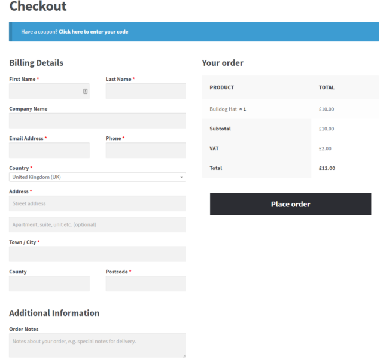Image resolution: width=383 pixels, height=359 pixels.
Task: Click here to enter your coupon code
Action: [x=93, y=32]
